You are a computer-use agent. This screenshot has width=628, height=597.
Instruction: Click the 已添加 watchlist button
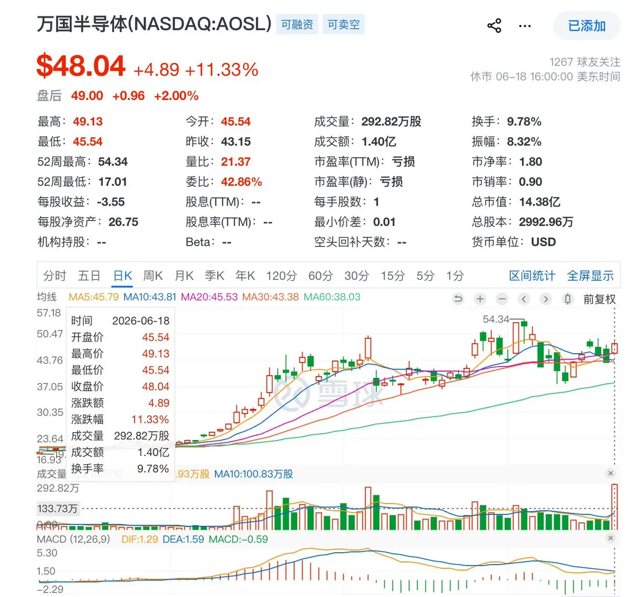tap(587, 26)
